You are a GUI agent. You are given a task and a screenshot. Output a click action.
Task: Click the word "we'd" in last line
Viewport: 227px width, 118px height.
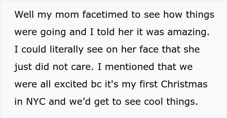tap(80, 102)
